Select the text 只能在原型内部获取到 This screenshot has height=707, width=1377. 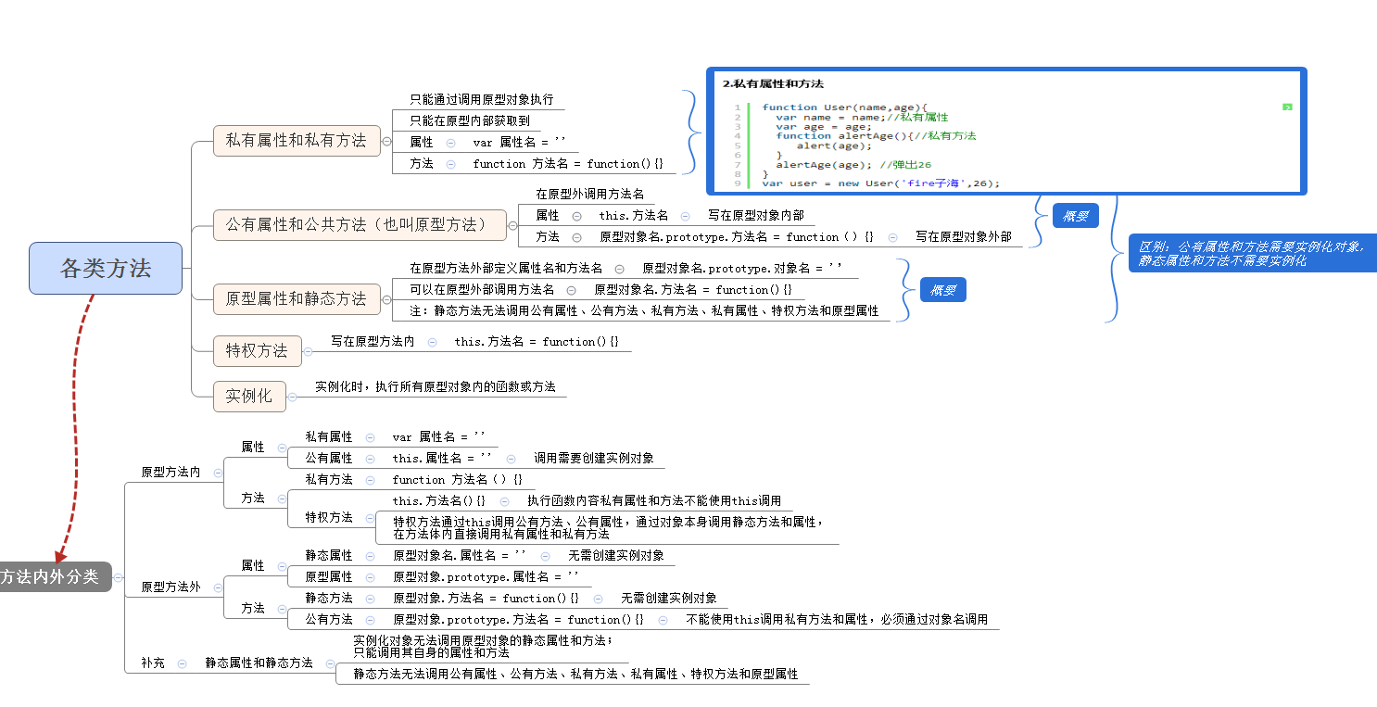(470, 120)
